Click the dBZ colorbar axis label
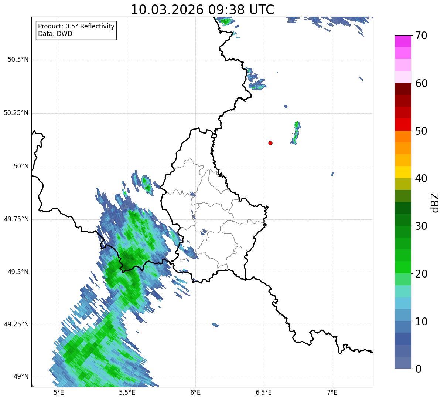Image resolution: width=444 pixels, height=400 pixels. click(x=435, y=202)
